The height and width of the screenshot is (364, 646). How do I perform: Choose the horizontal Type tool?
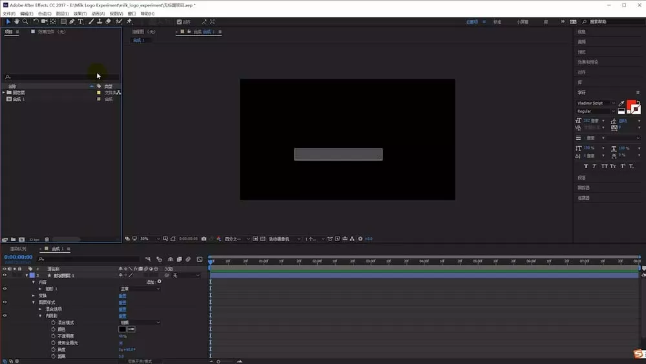coord(80,21)
